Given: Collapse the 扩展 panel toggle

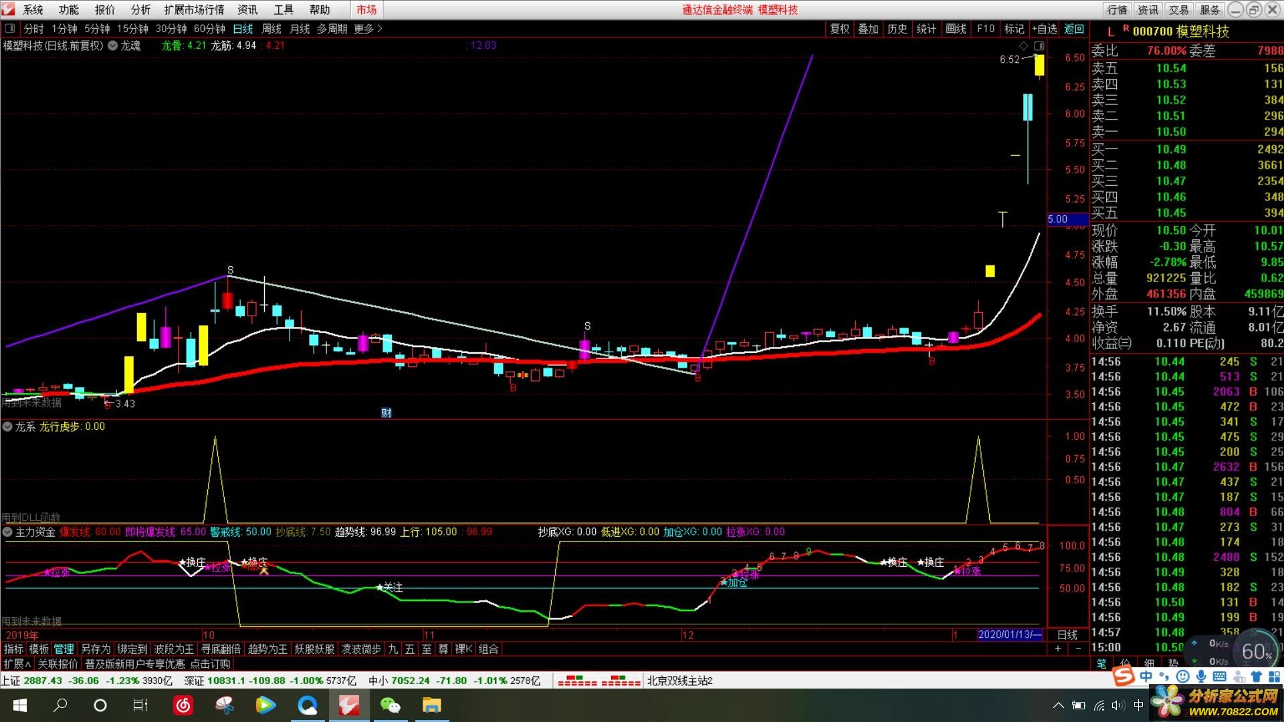Looking at the screenshot, I should pyautogui.click(x=17, y=664).
